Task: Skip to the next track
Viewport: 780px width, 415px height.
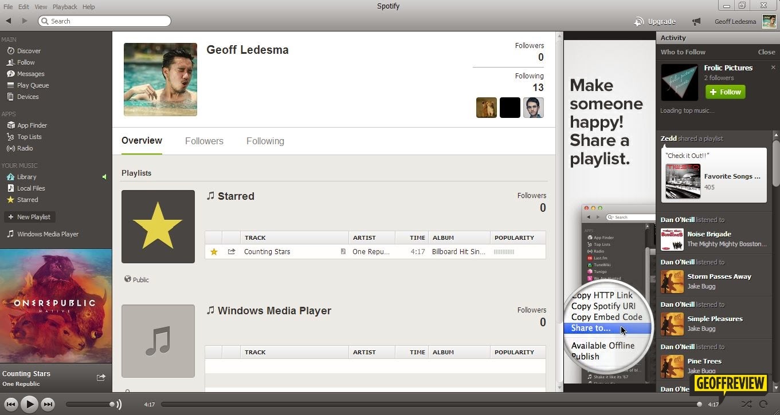Action: click(48, 405)
